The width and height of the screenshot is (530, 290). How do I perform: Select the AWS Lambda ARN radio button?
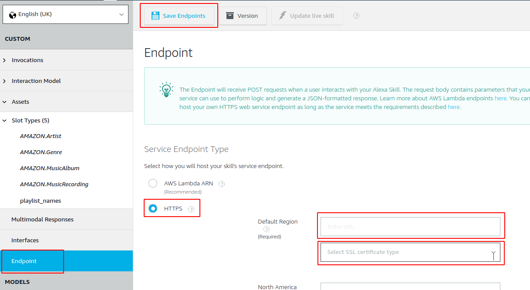pos(153,183)
